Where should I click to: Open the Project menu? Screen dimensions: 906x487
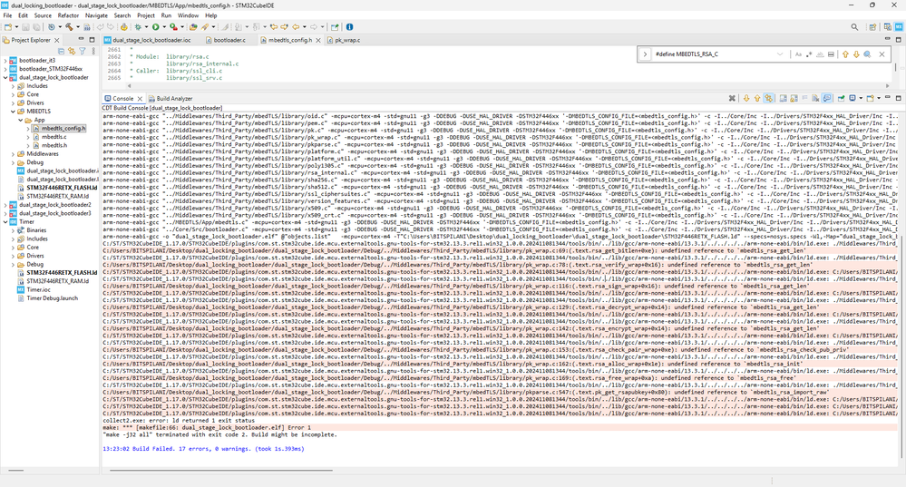(146, 15)
